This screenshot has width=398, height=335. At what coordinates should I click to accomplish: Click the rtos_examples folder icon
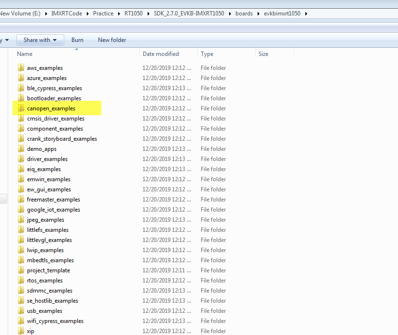coord(21,281)
